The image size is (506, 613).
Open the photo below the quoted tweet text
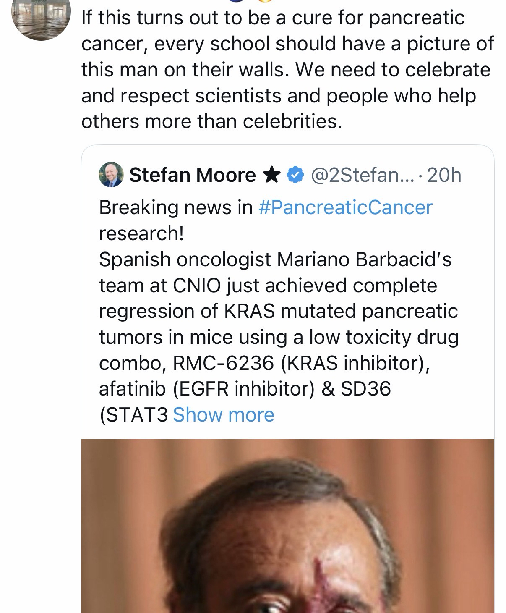coord(287,526)
